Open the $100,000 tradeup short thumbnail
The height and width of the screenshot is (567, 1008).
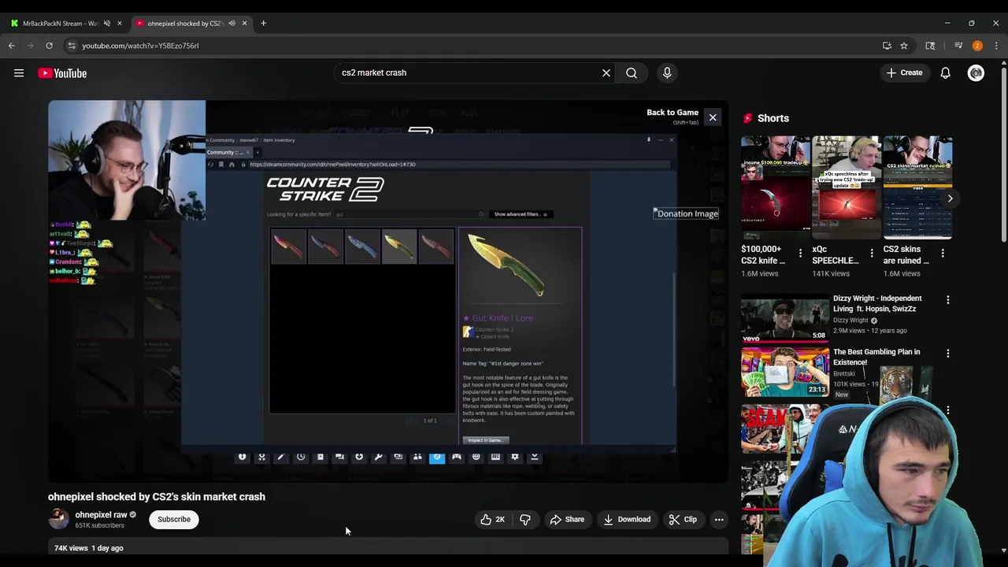(x=776, y=187)
